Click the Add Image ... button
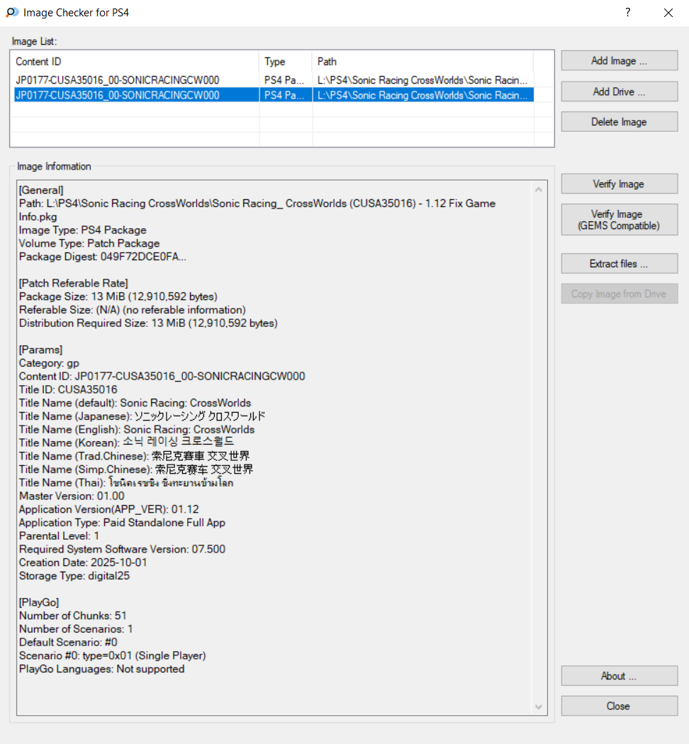Image resolution: width=689 pixels, height=744 pixels. [619, 61]
